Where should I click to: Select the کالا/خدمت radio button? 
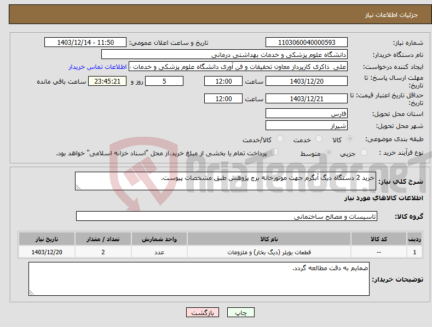tap(280, 139)
